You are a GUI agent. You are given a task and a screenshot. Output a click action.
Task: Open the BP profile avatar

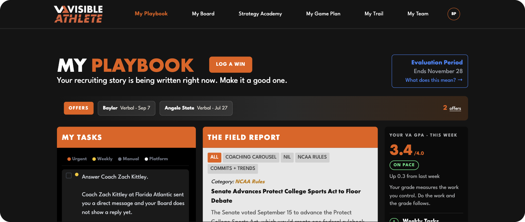[x=454, y=14]
